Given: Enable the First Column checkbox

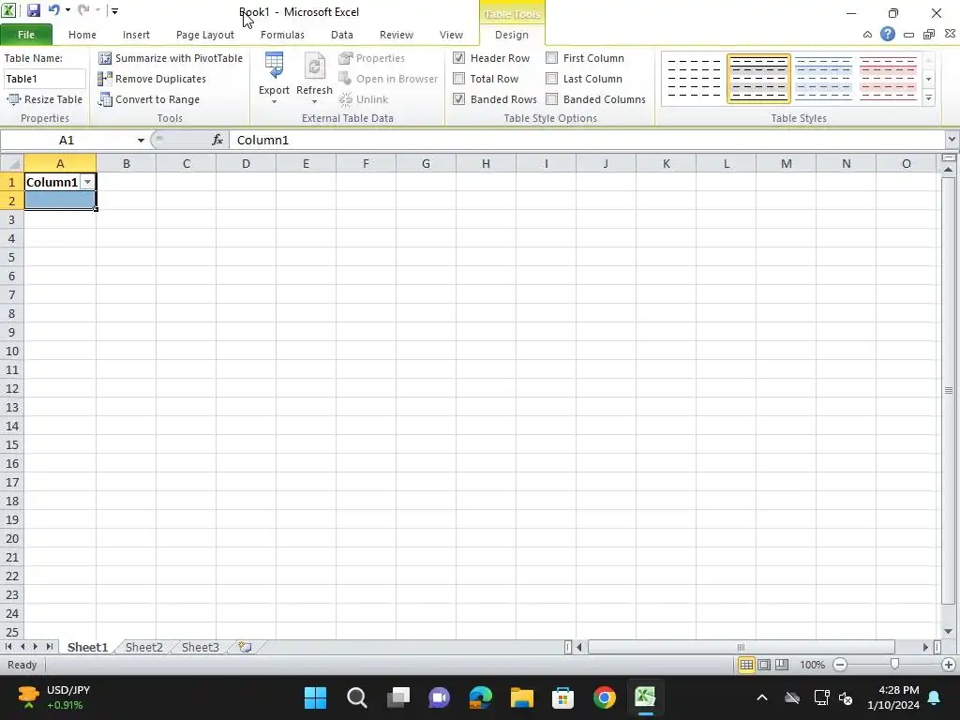Looking at the screenshot, I should (x=551, y=58).
